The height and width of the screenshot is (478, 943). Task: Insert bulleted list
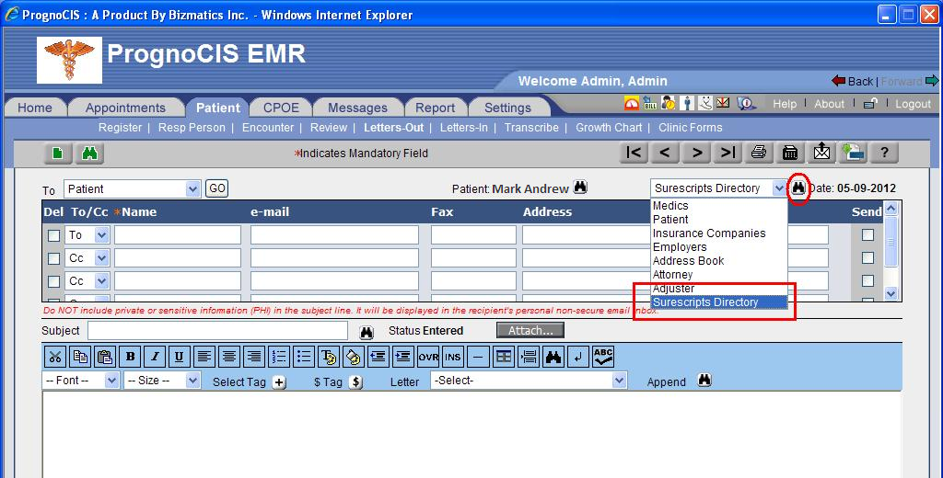coord(304,357)
